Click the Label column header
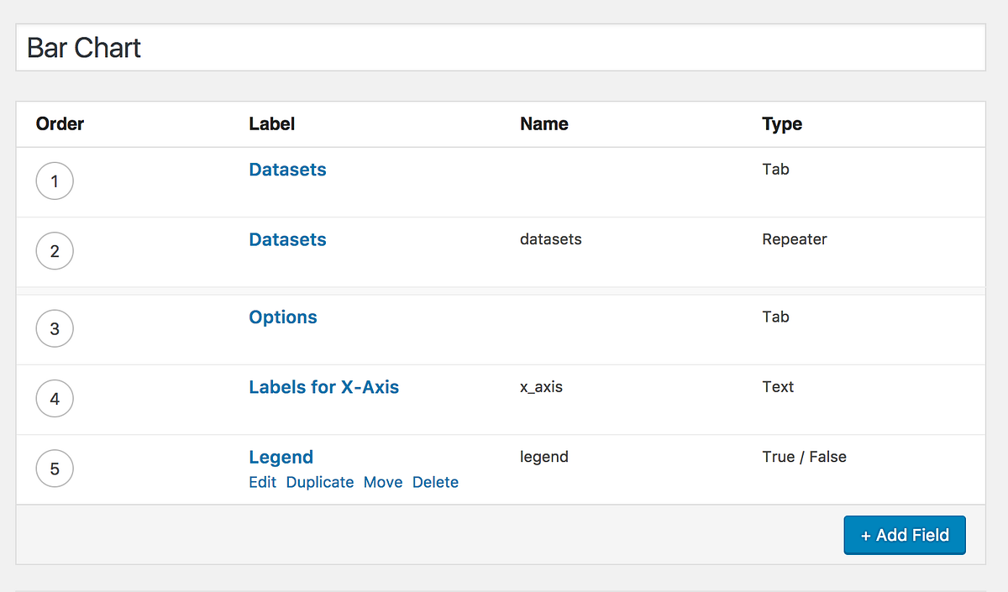The image size is (1008, 592). 271,123
